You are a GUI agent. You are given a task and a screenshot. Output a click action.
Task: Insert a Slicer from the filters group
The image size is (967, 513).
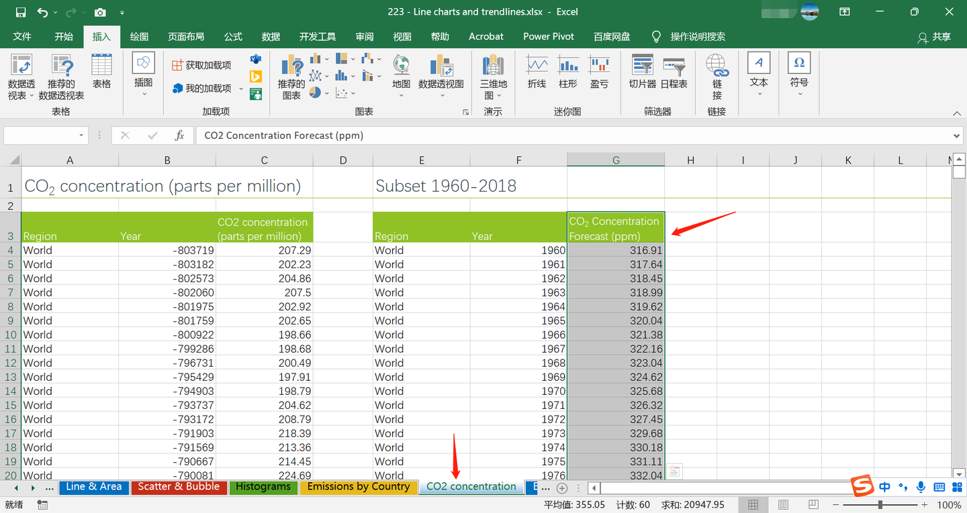[642, 72]
